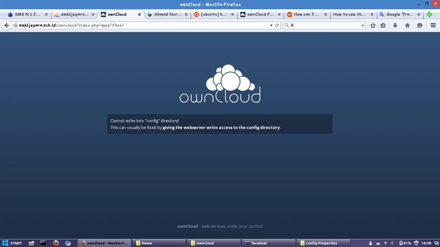
Task: Switch to Home folder taskbar window
Action: pos(159,243)
